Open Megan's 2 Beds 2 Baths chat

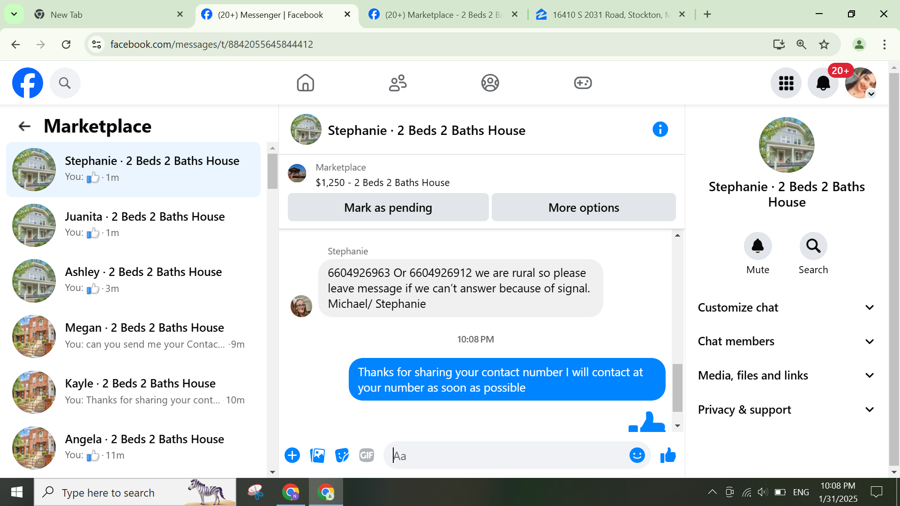[133, 336]
